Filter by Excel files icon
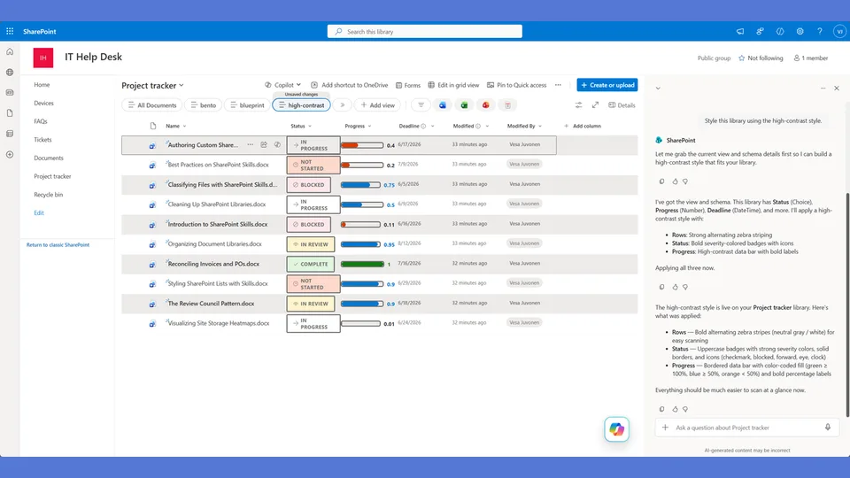Screen dimensions: 850x478 tap(464, 105)
